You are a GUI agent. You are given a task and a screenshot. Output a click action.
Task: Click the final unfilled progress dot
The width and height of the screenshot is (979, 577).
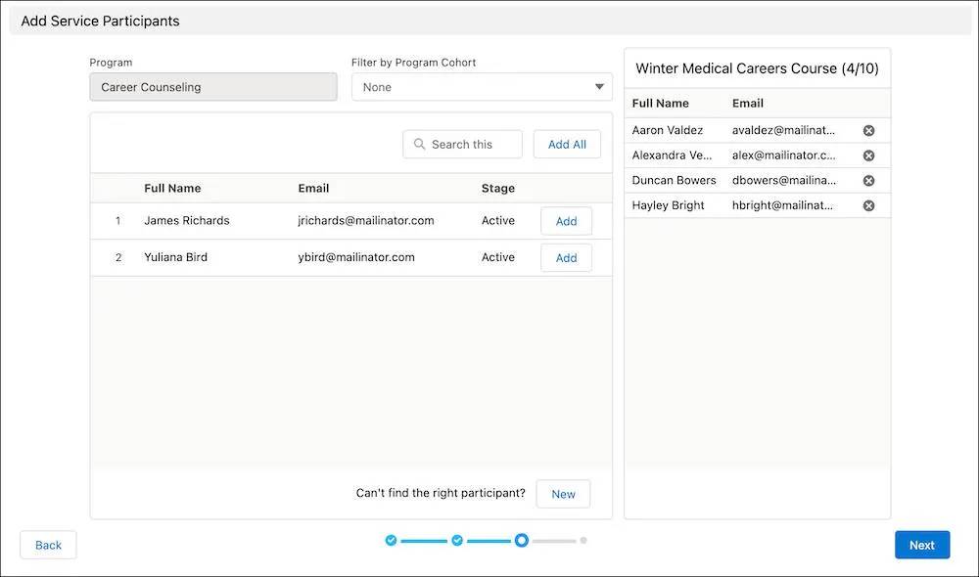(x=583, y=539)
